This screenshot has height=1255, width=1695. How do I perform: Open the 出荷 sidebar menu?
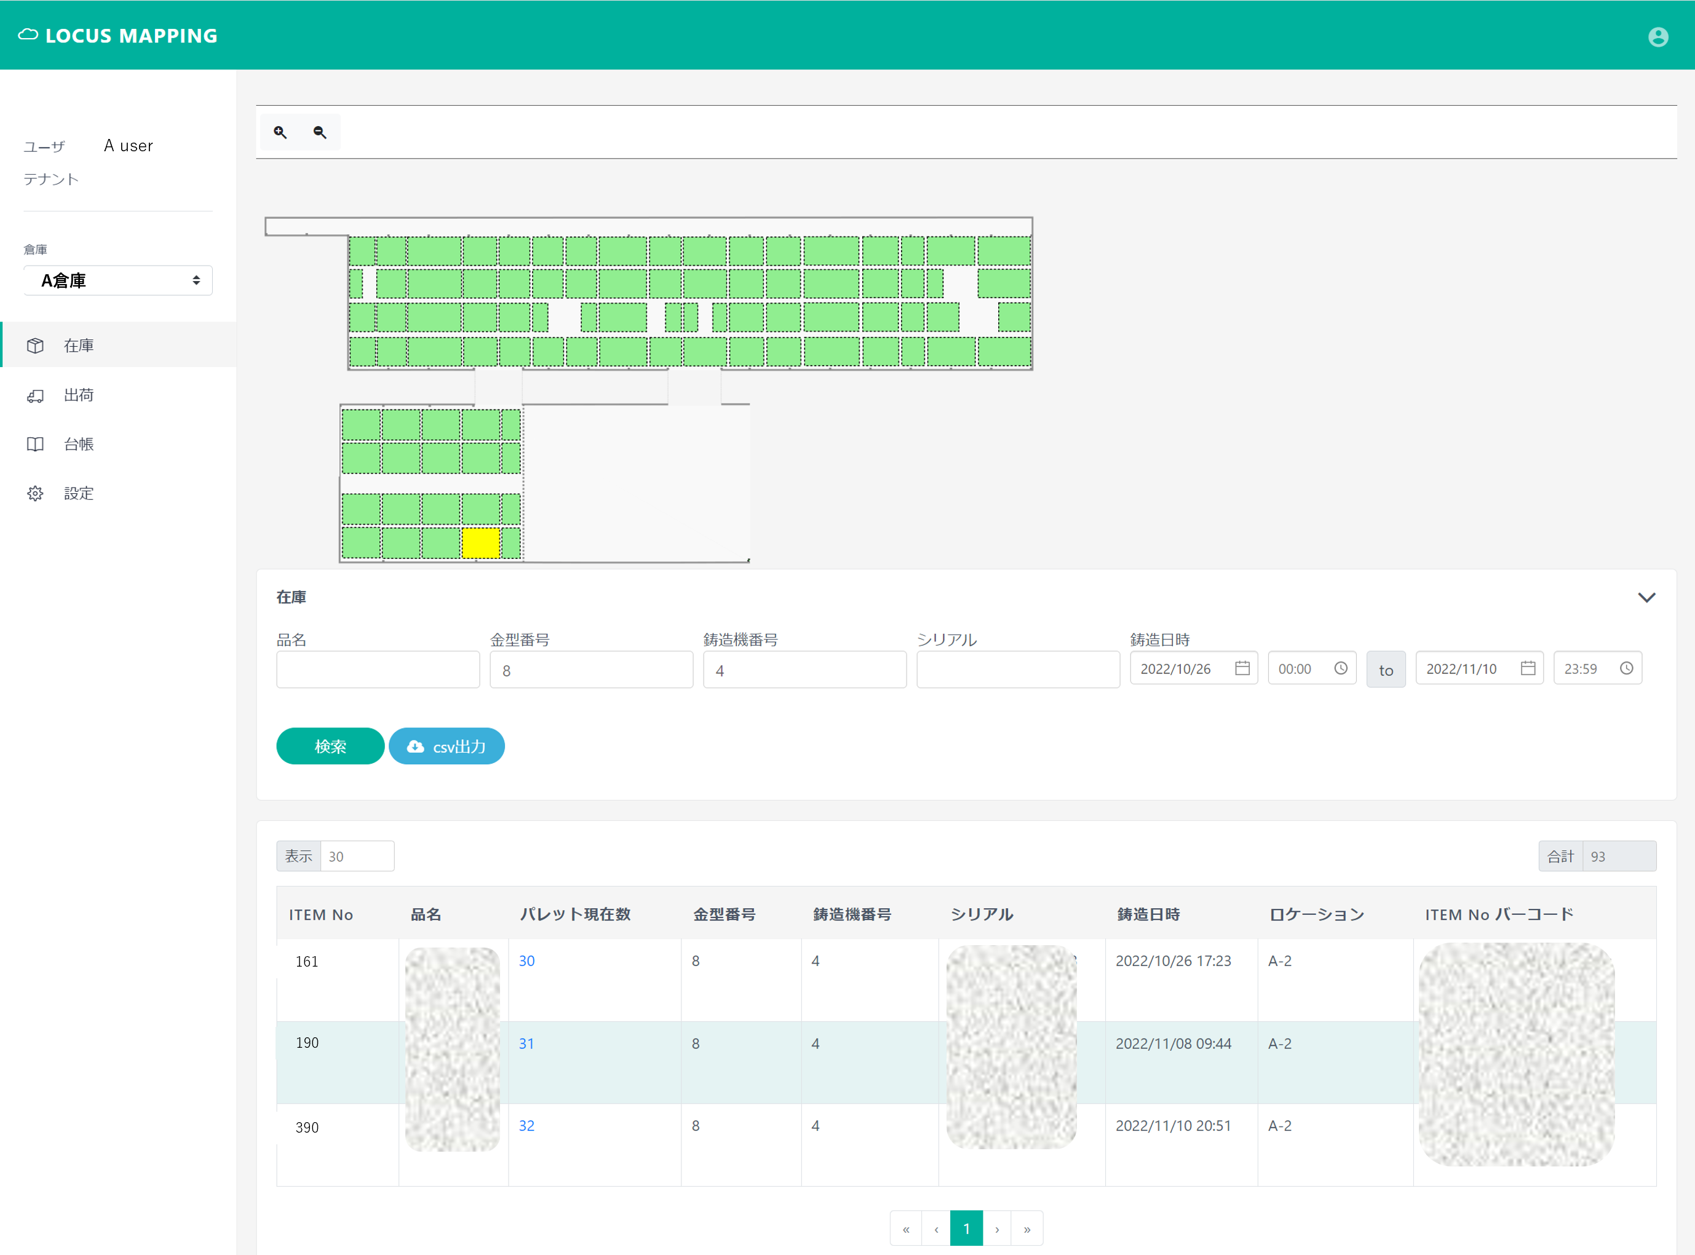[x=78, y=395]
